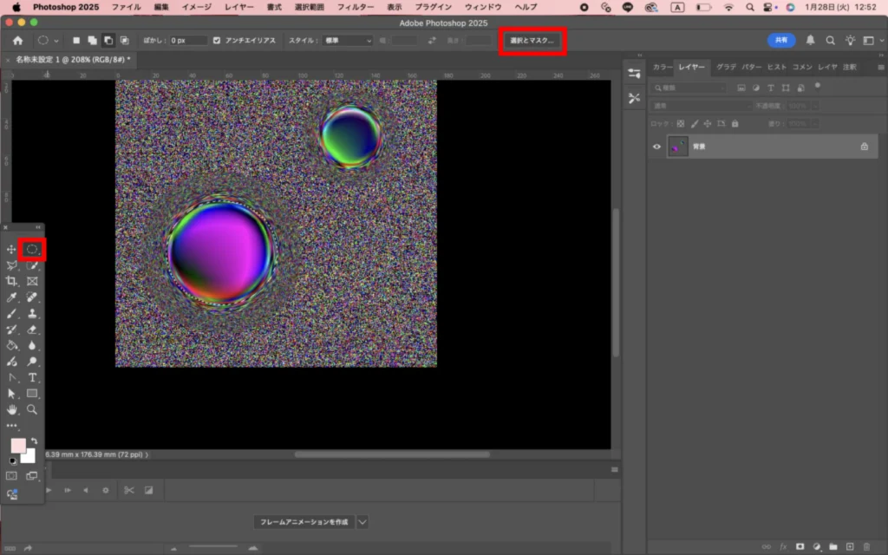
Task: Toggle the アンチエイリアス checkbox
Action: click(x=217, y=40)
